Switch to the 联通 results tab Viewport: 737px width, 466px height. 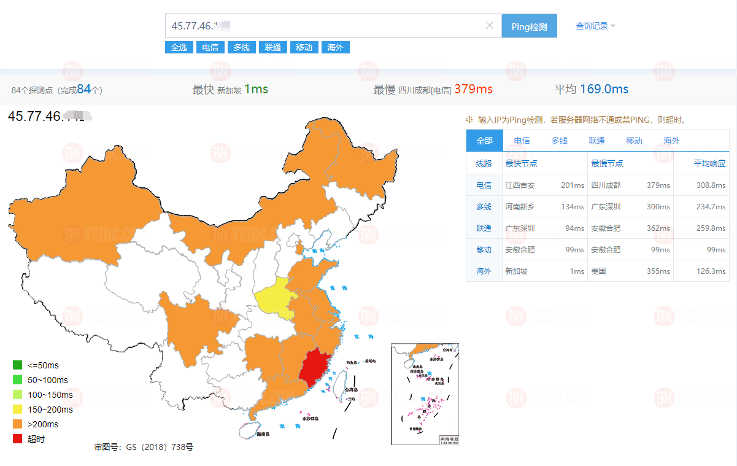pyautogui.click(x=596, y=141)
